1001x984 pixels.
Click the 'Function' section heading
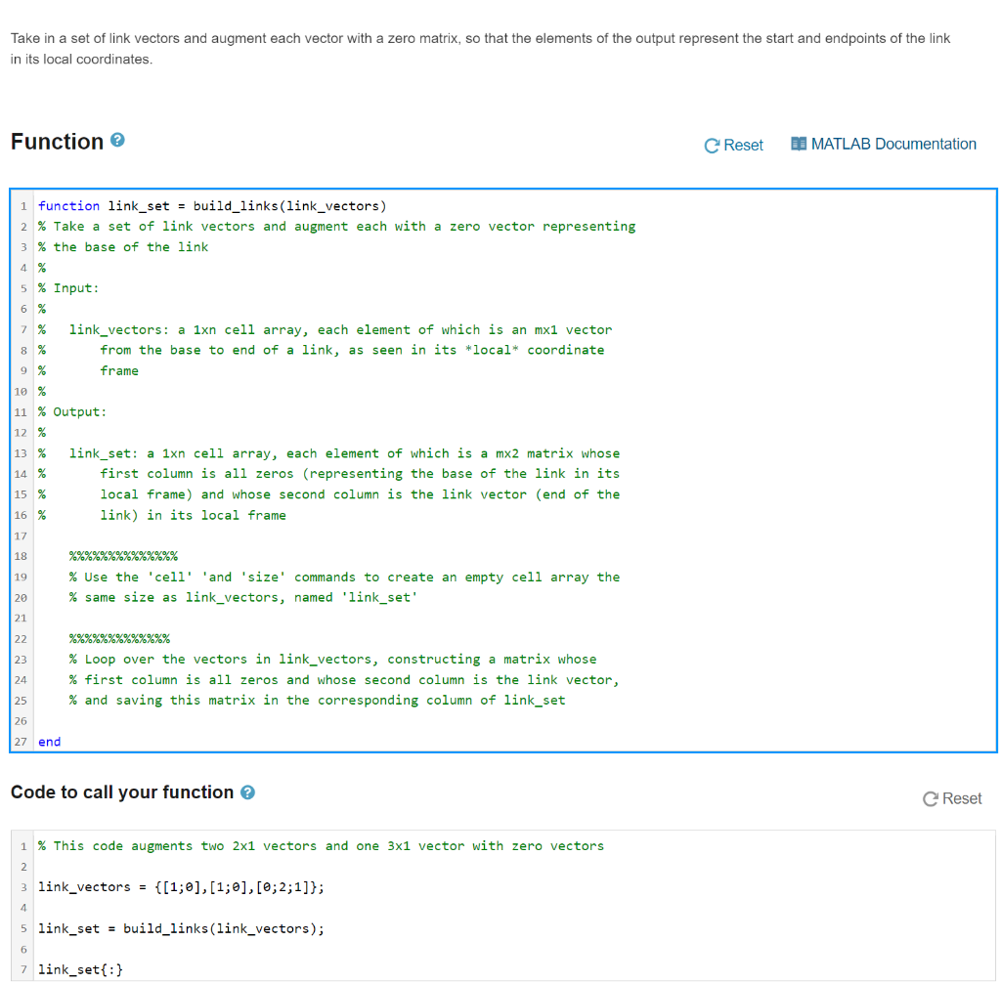click(x=57, y=142)
